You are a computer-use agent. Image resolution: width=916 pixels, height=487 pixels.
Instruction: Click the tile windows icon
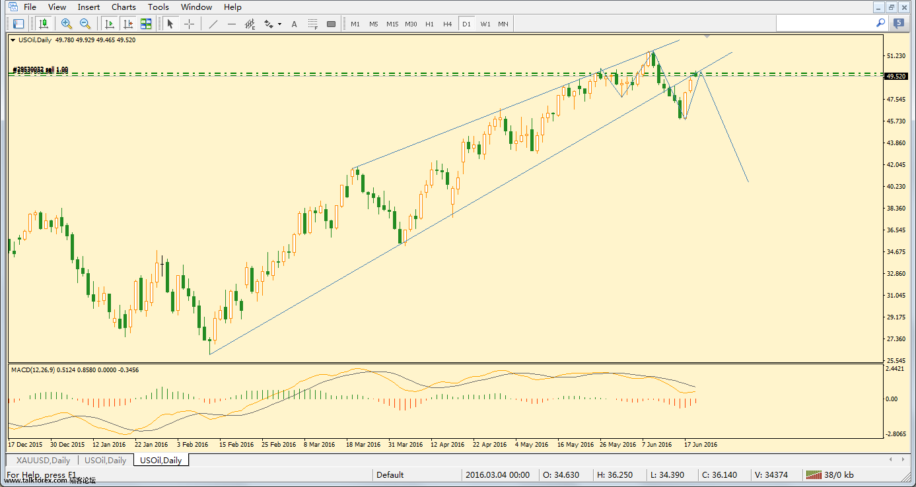[x=146, y=24]
